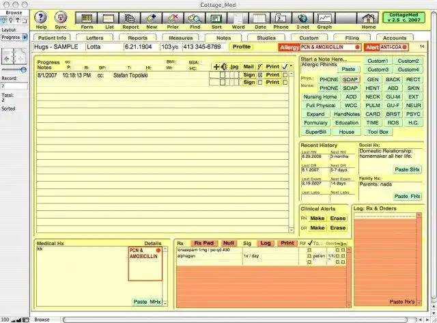Click Paste MHx button

click(147, 302)
